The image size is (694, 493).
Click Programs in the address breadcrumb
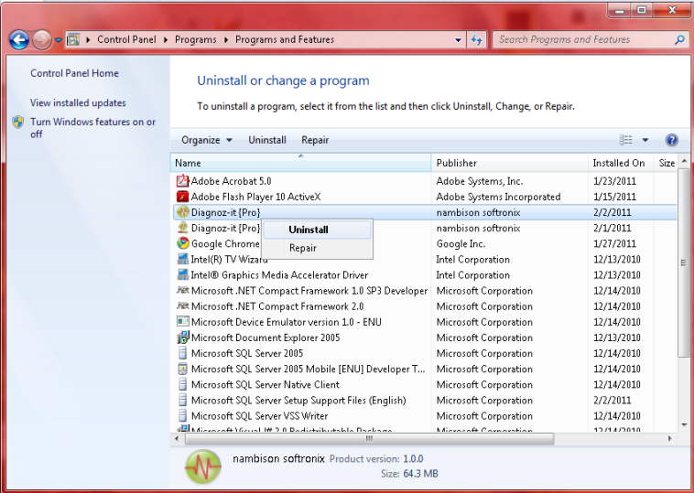(x=196, y=40)
